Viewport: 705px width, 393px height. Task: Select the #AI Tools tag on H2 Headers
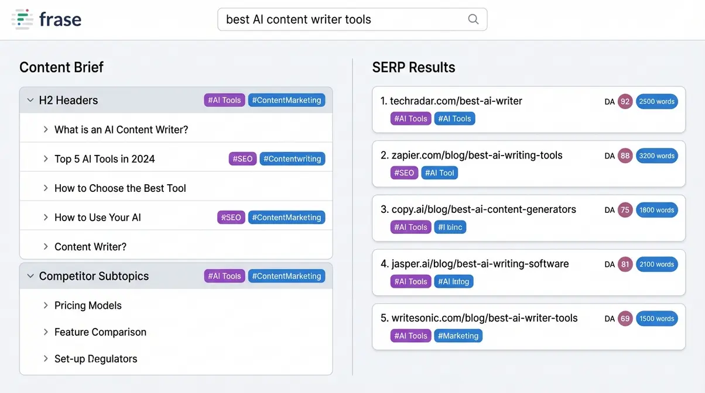coord(224,100)
